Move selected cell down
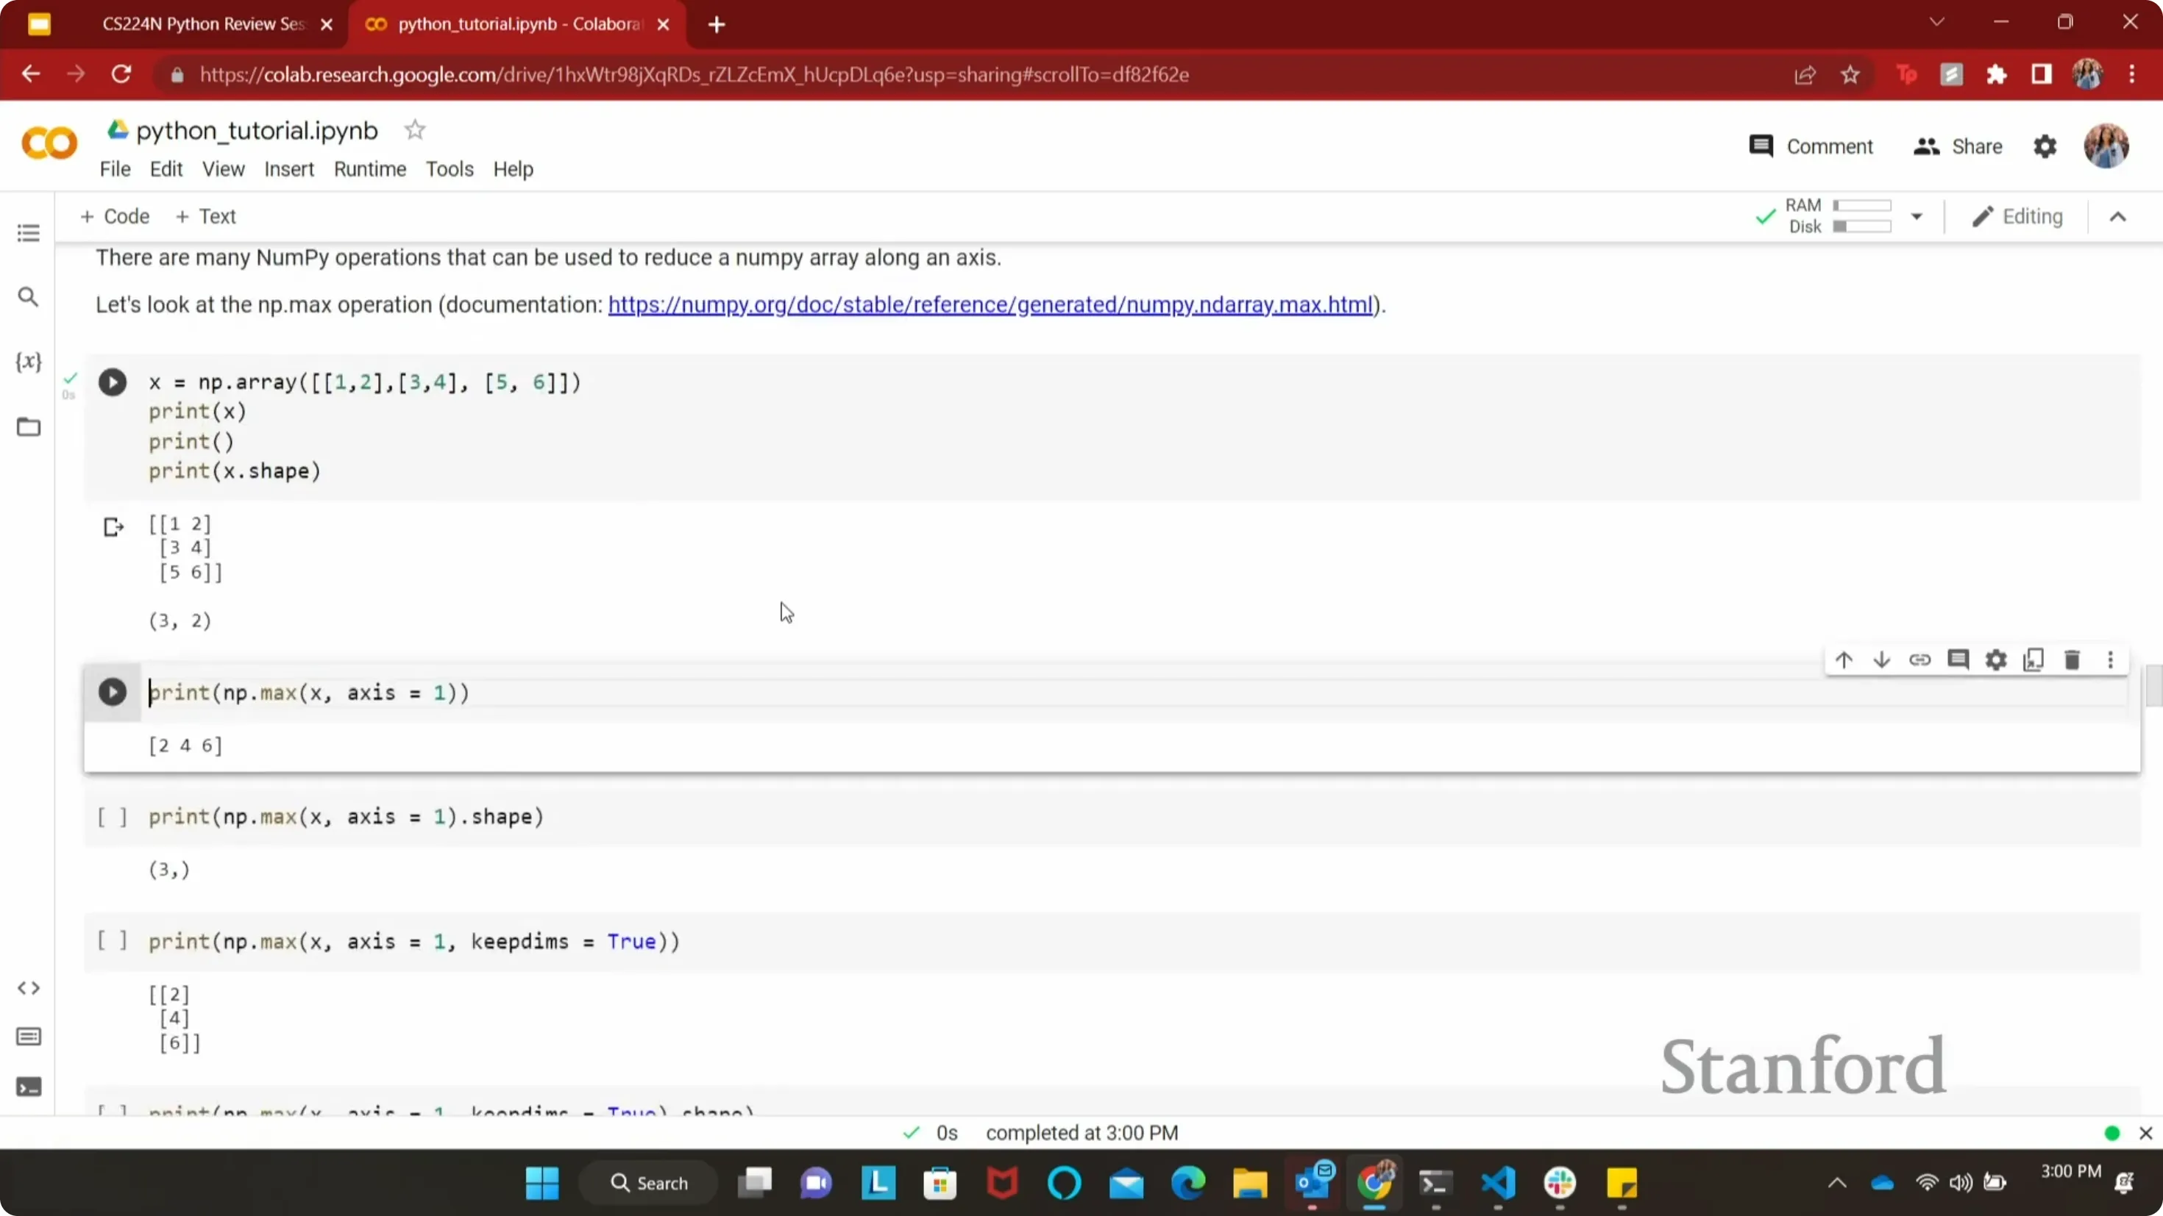The image size is (2163, 1216). coord(1882,659)
